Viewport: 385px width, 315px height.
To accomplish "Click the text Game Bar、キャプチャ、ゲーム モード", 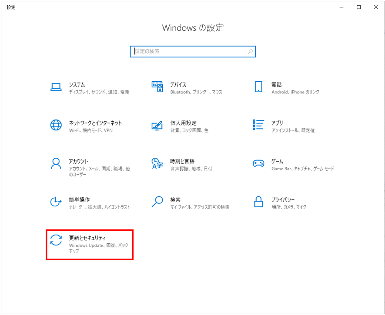I will pos(303,169).
